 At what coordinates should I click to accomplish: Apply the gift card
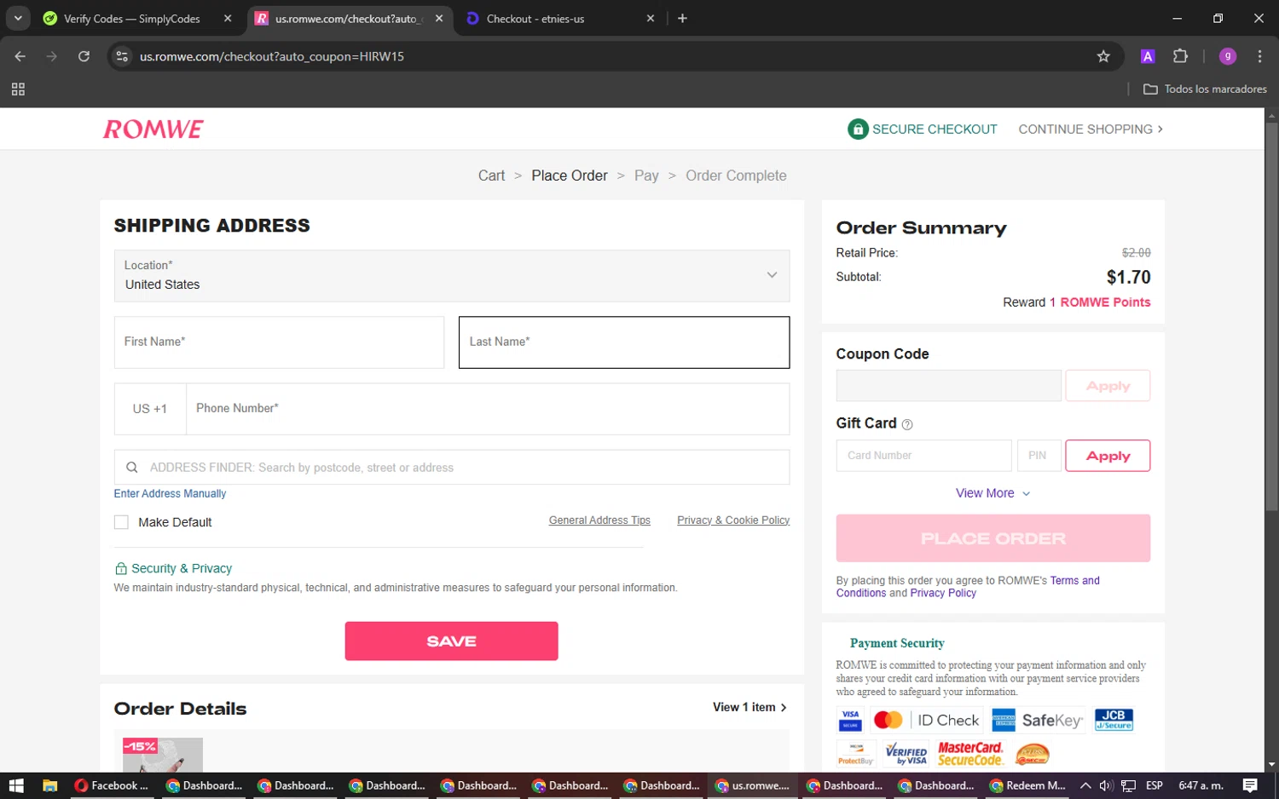[x=1108, y=456]
